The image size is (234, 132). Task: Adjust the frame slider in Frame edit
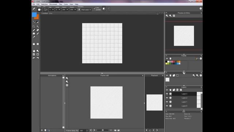click(x=103, y=130)
